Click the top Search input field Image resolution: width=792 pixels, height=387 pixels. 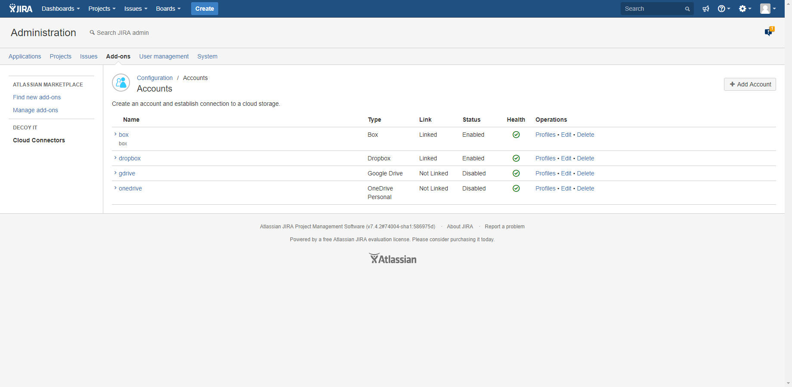coord(657,9)
